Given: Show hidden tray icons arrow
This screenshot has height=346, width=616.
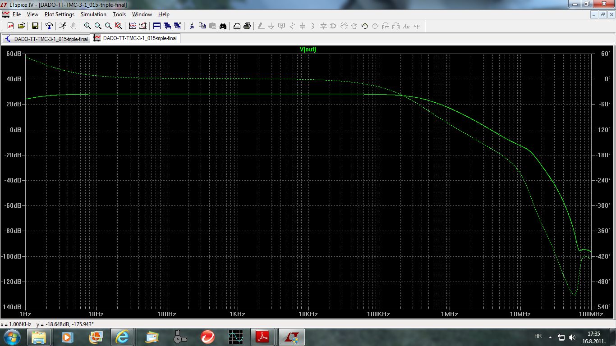Looking at the screenshot, I should pyautogui.click(x=550, y=337).
